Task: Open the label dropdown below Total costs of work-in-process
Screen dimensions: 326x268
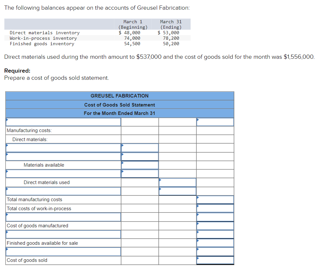Action: (63, 217)
